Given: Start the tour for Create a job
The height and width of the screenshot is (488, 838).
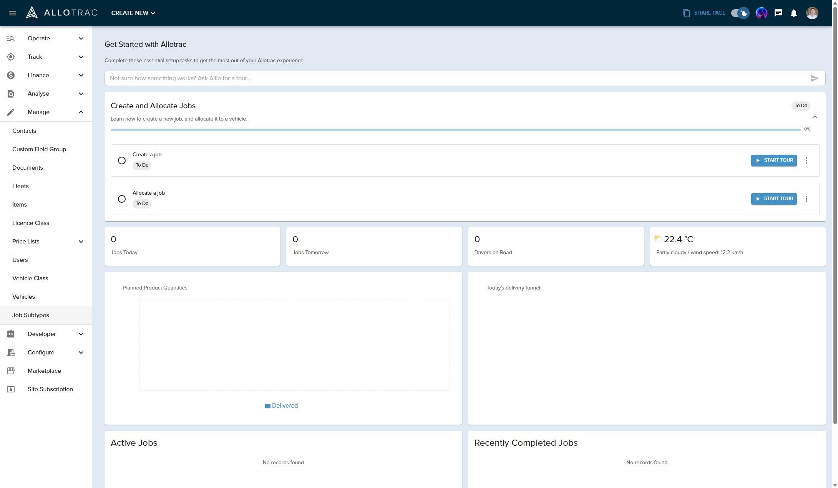Looking at the screenshot, I should [x=773, y=160].
